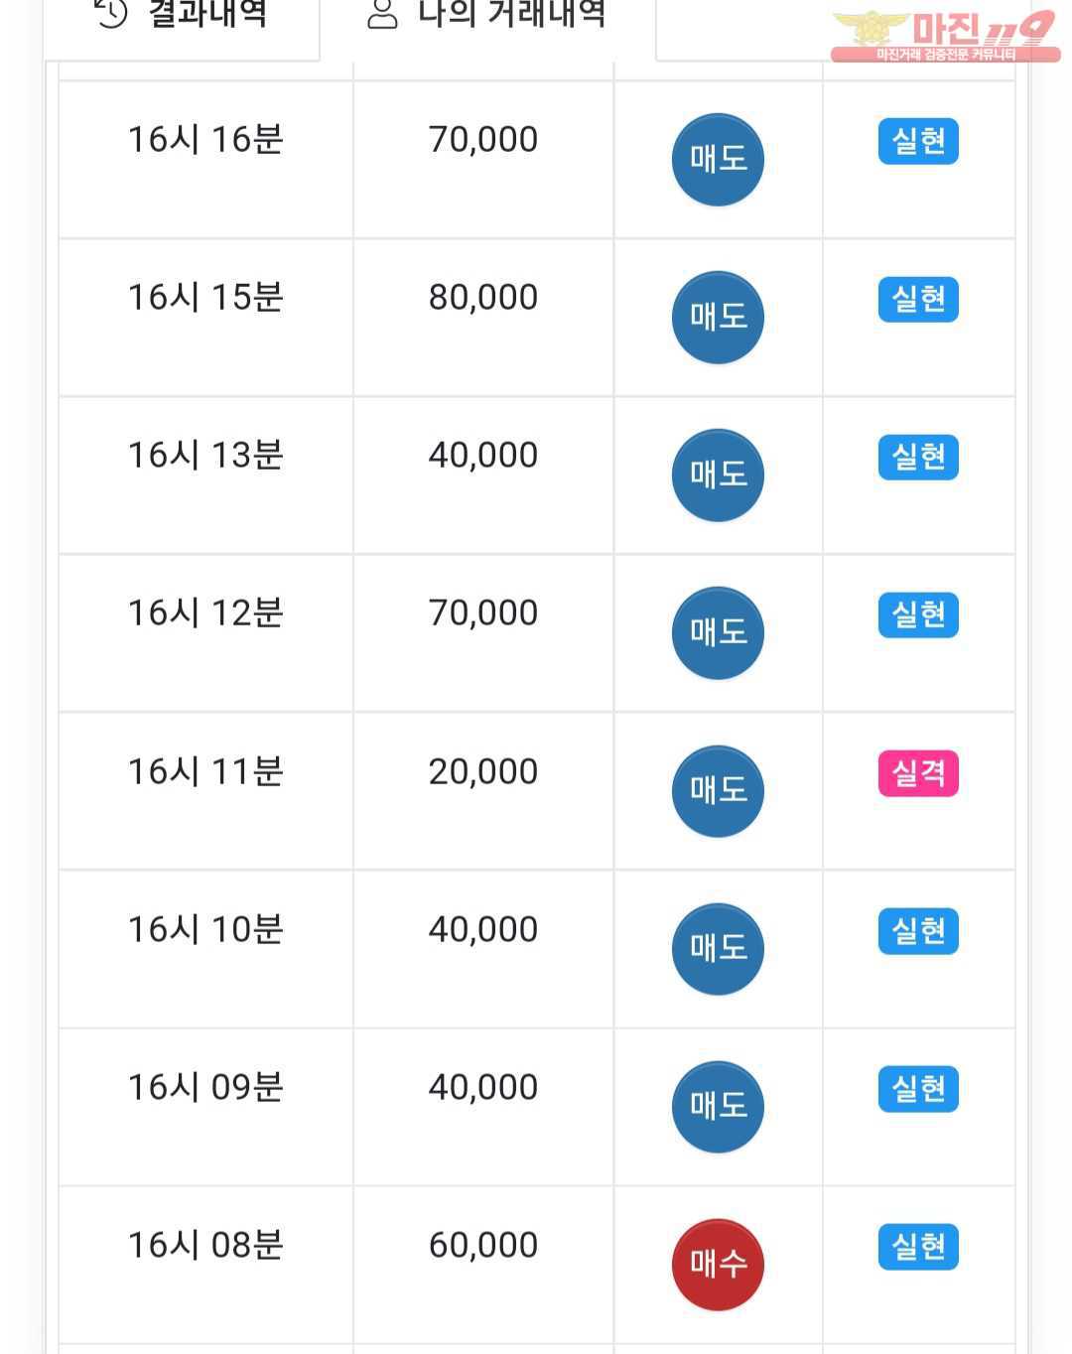Click the person icon beside 나의 거래내역

click(x=382, y=14)
